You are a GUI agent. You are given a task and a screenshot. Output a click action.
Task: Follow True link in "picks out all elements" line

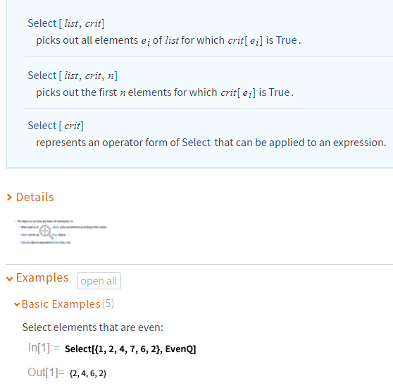(x=287, y=40)
